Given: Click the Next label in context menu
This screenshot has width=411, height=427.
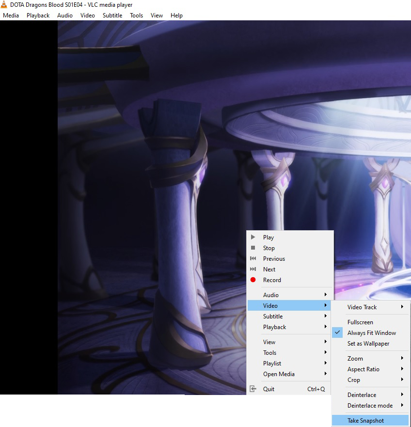Looking at the screenshot, I should click(x=269, y=269).
